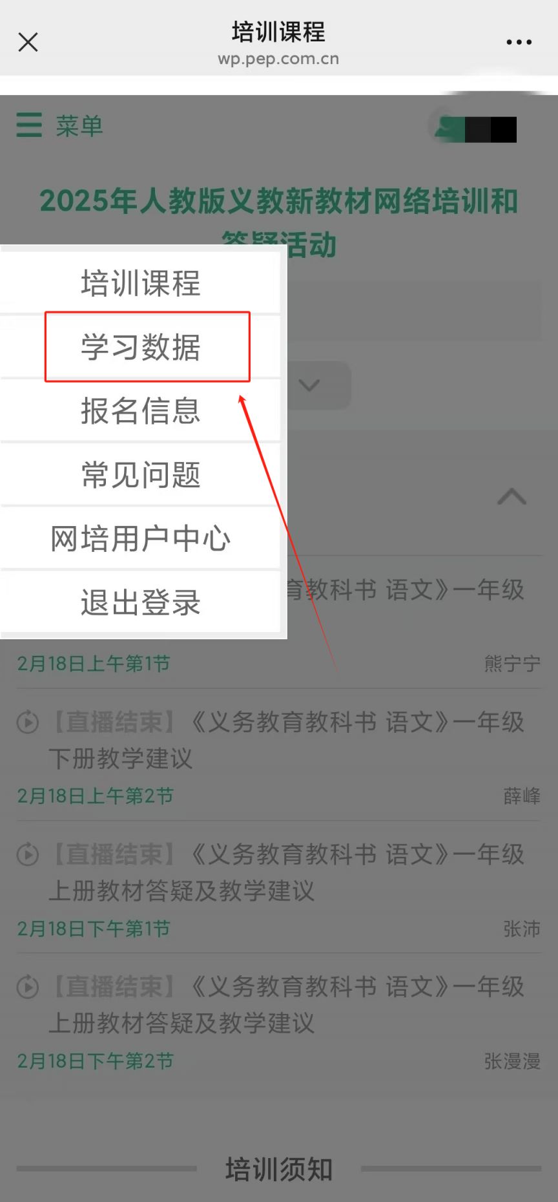The image size is (558, 1202).
Task: Select 退出登录 to log out
Action: [140, 602]
